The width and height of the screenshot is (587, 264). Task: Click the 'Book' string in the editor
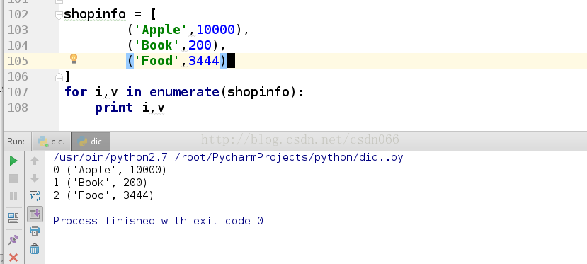coord(157,45)
